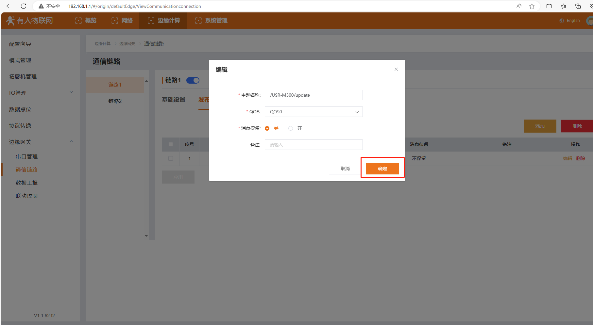This screenshot has width=593, height=325.
Task: Click the 取消 button
Action: point(345,169)
